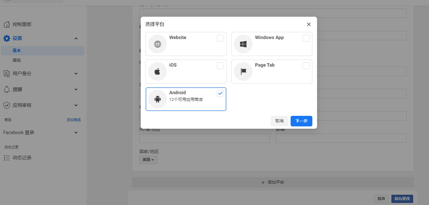This screenshot has width=429, height=205.
Task: Select the 基本 settings item
Action: (x=43, y=50)
